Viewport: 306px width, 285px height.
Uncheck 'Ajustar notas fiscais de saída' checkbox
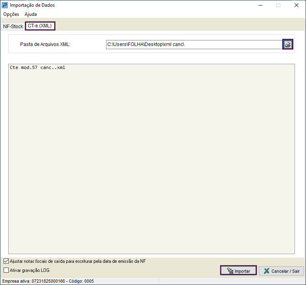(x=6, y=261)
